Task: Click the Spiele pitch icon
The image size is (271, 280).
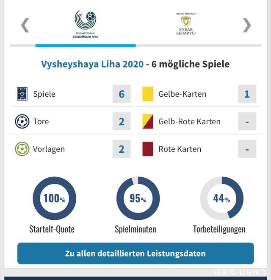Action: point(22,94)
